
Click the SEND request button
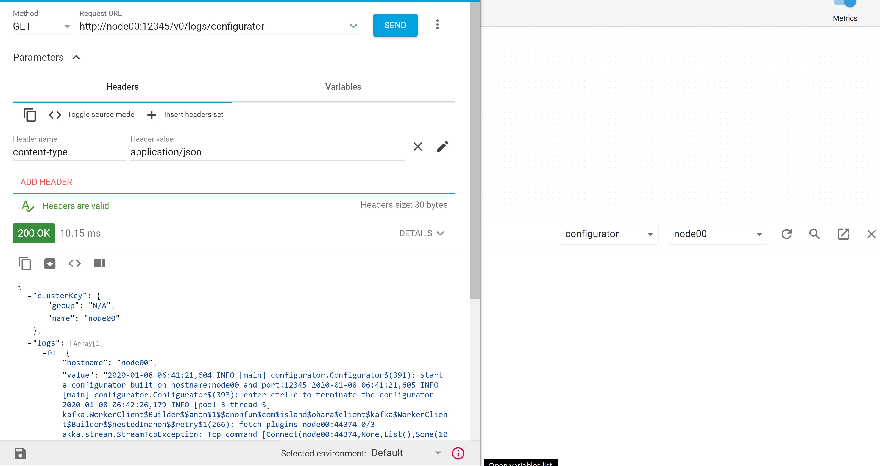[395, 25]
